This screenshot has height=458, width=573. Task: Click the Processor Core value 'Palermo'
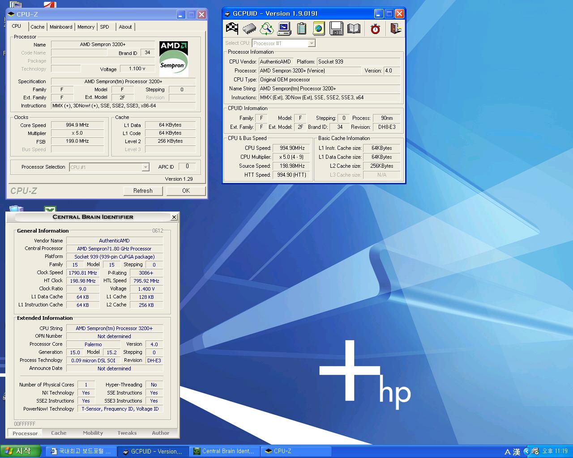click(x=93, y=344)
